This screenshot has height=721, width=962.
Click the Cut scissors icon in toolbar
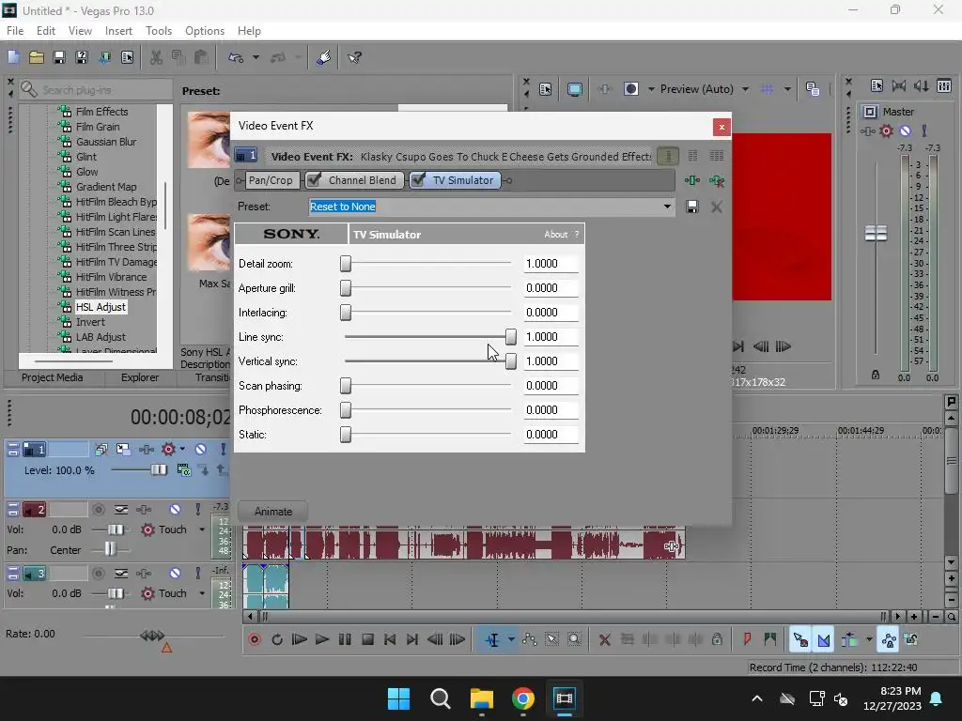point(156,57)
